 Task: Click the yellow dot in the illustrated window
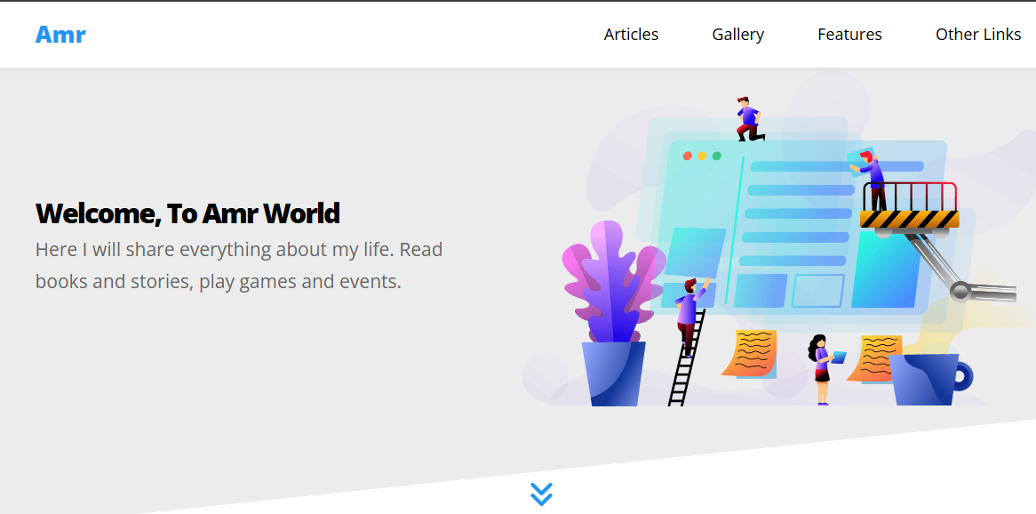pos(702,157)
